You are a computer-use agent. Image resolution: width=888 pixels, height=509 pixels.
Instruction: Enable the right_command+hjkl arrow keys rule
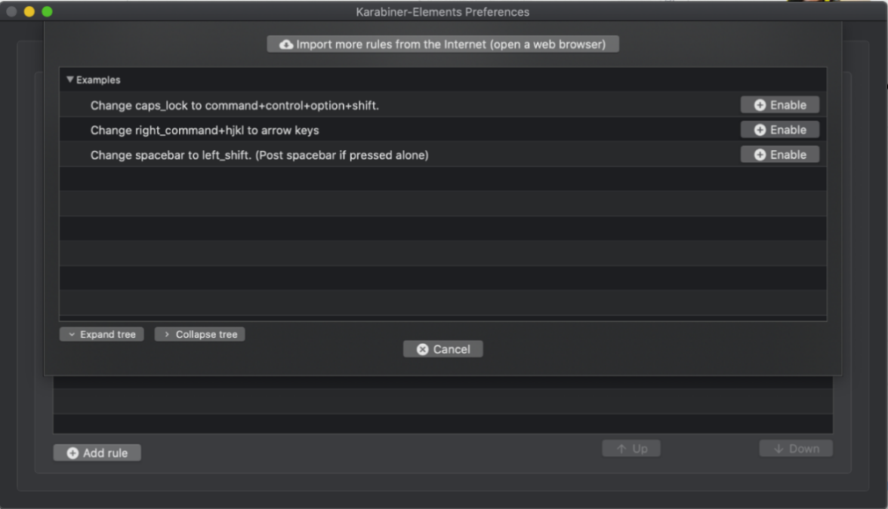[x=779, y=129]
